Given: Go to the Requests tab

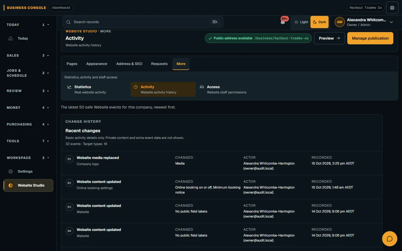Looking at the screenshot, I should pyautogui.click(x=159, y=64).
